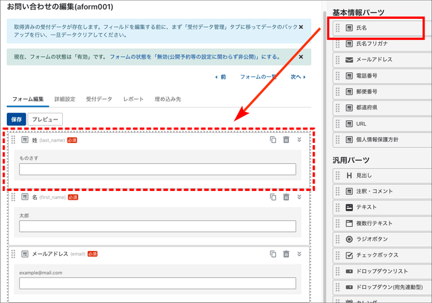Viewport: 432px width, 303px height.
Task: Select the チェックボックス part
Action: click(x=382, y=255)
